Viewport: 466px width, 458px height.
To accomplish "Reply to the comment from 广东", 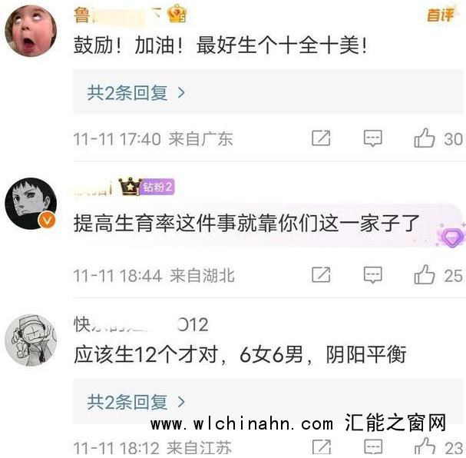I will [x=372, y=138].
